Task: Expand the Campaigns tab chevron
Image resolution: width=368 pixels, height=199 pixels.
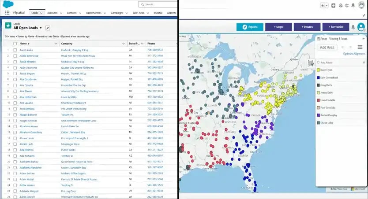Action: click(127, 13)
